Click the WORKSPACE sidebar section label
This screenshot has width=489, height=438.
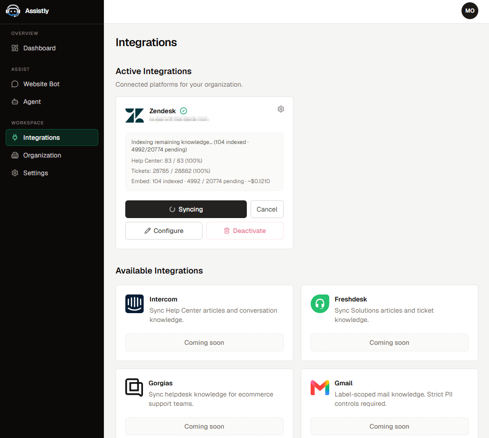point(27,123)
